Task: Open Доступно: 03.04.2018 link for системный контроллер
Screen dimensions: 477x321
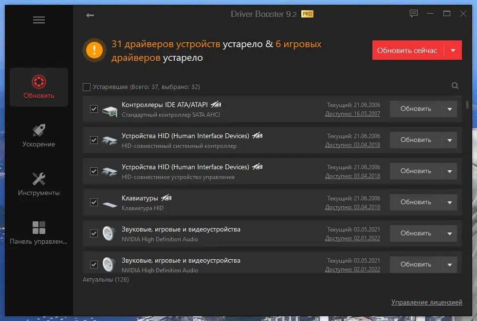Action: pos(352,145)
